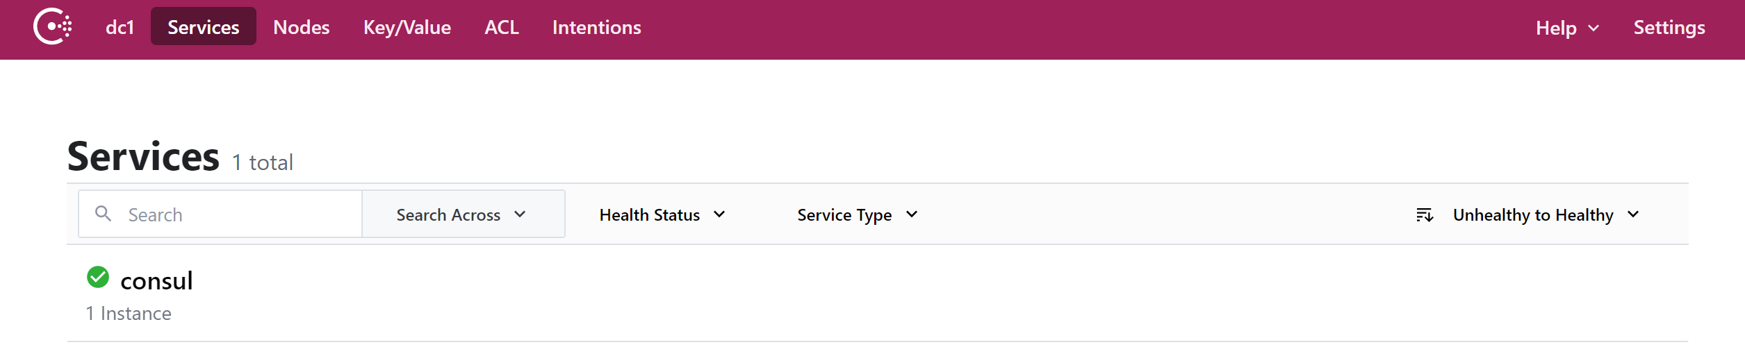Click the Consul logo icon
This screenshot has width=1745, height=347.
53,27
